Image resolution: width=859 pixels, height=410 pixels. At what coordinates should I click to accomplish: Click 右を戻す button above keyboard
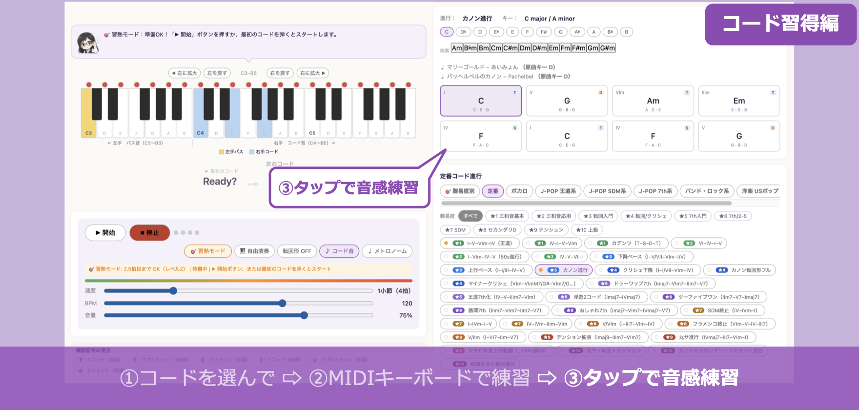click(280, 73)
